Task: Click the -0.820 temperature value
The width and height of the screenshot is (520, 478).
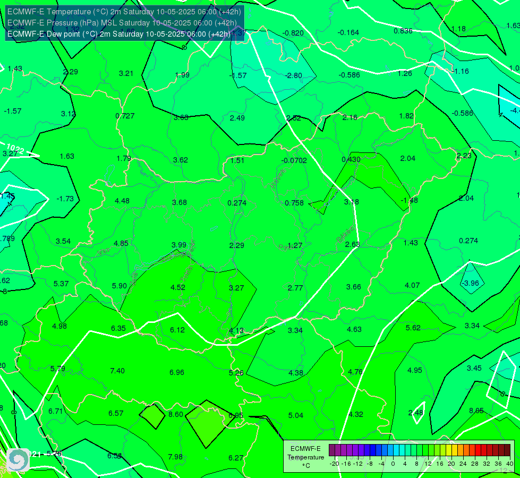Action: coord(293,33)
